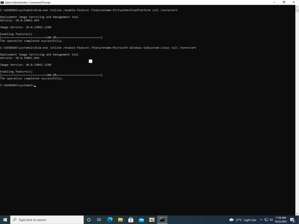Viewport: 299px width, 224px height.
Task: Open the Action Center with 4 notifications
Action: tap(292, 220)
